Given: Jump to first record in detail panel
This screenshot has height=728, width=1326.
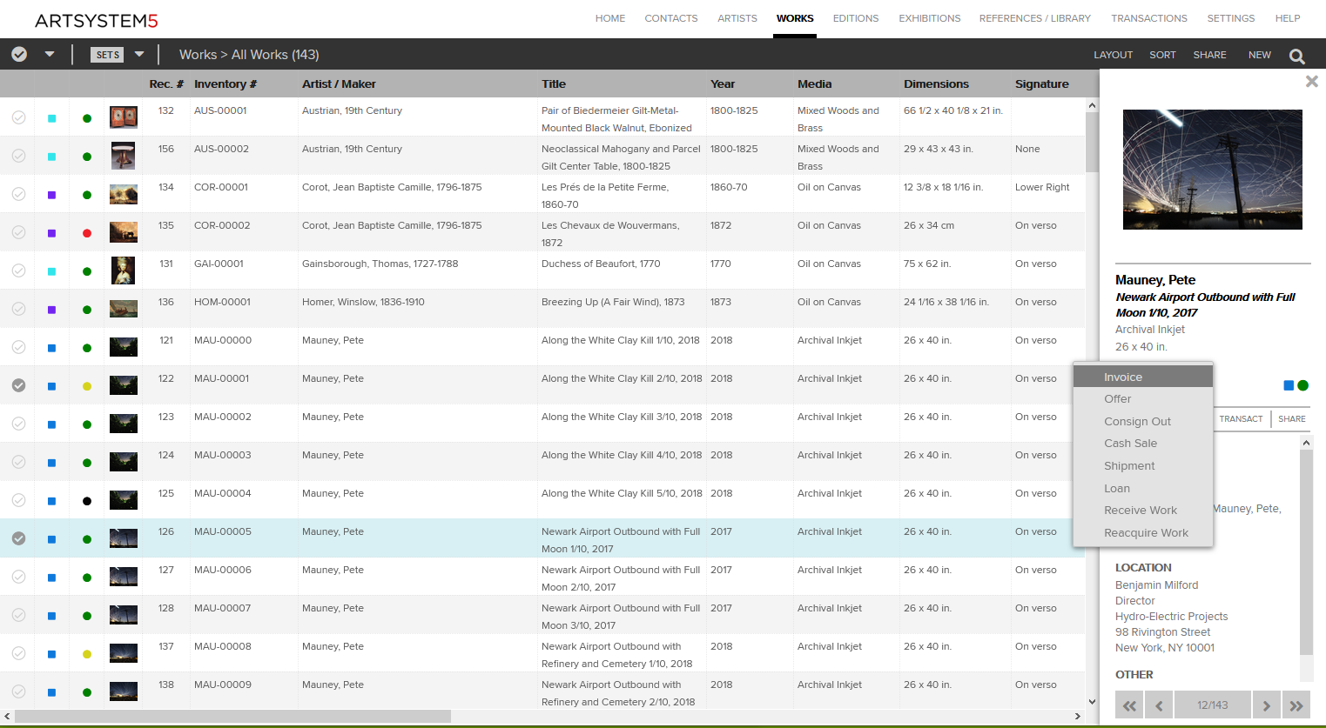Looking at the screenshot, I should 1129,705.
